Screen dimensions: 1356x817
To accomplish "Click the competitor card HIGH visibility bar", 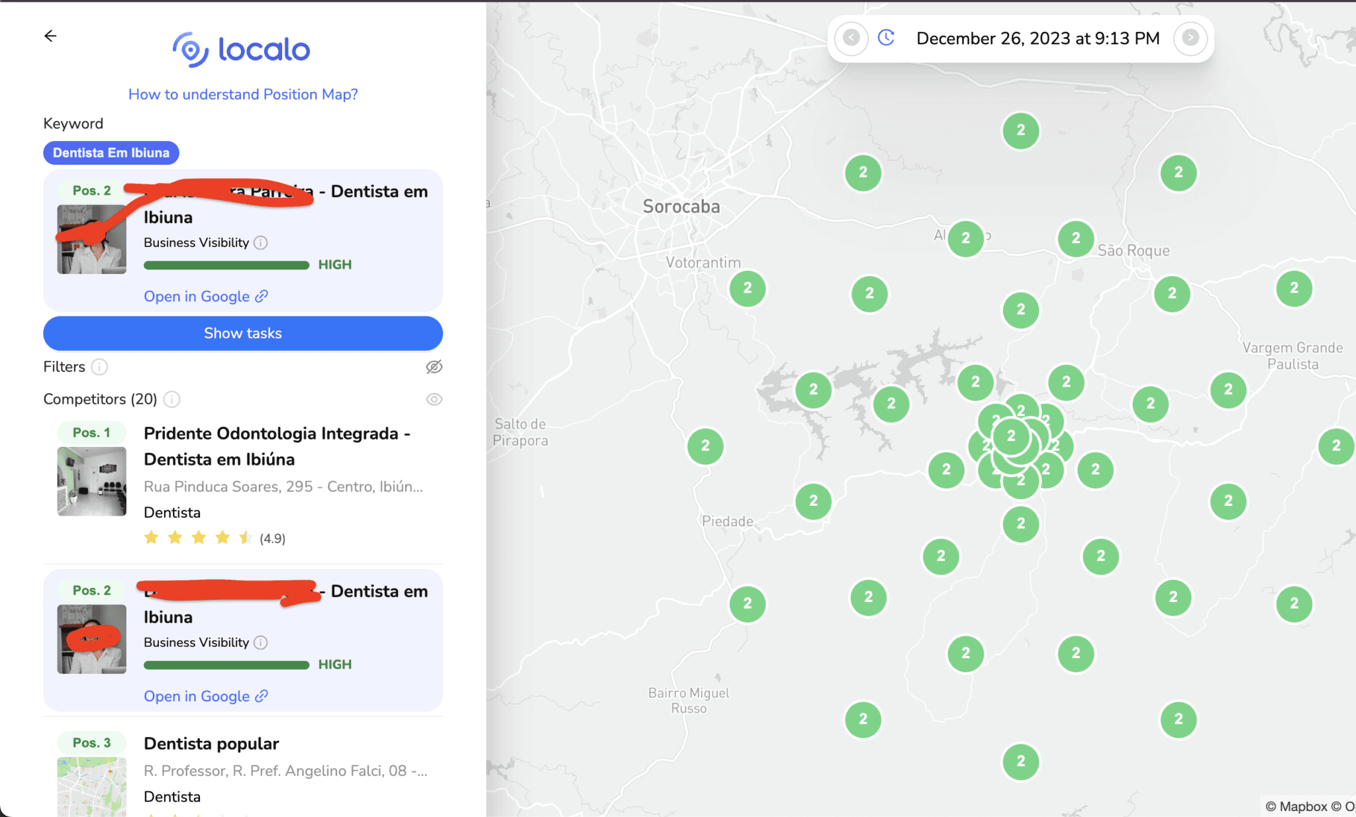I will tap(226, 665).
